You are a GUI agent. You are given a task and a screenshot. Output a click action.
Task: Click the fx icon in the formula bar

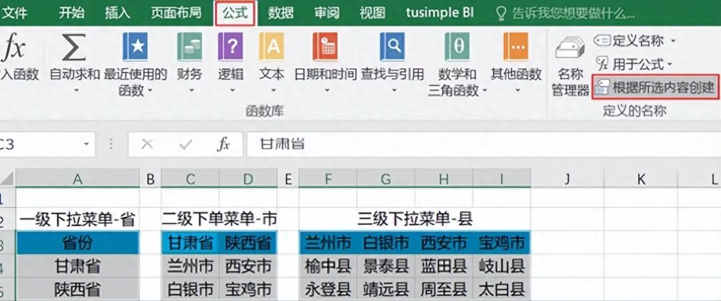pos(223,145)
